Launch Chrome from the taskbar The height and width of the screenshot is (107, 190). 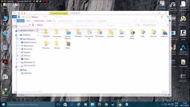pos(106,104)
